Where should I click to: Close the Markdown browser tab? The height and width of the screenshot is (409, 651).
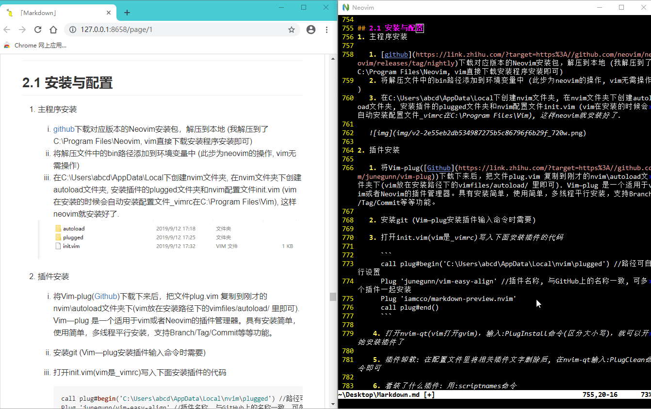tap(109, 13)
